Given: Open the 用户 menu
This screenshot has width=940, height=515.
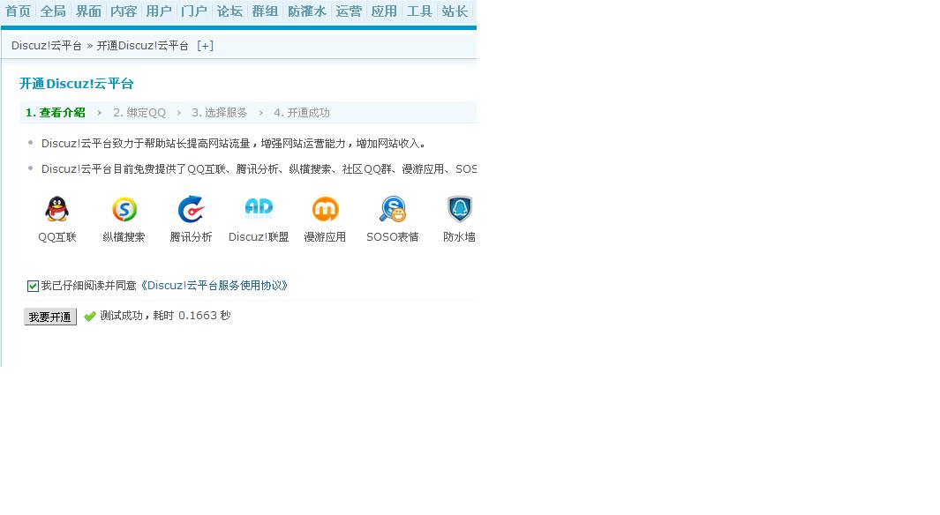Looking at the screenshot, I should coord(159,11).
